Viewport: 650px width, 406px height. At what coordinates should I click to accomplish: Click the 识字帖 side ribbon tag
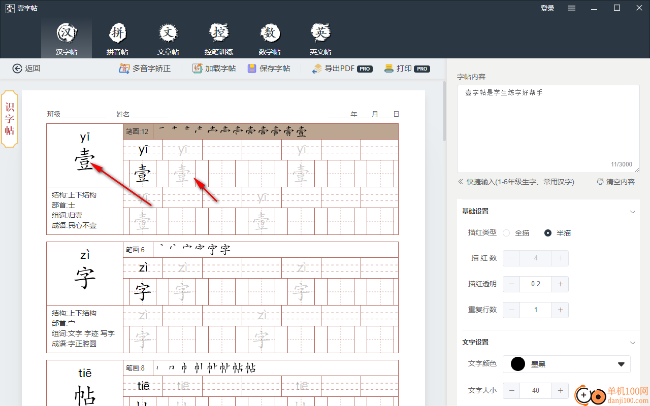[x=10, y=119]
